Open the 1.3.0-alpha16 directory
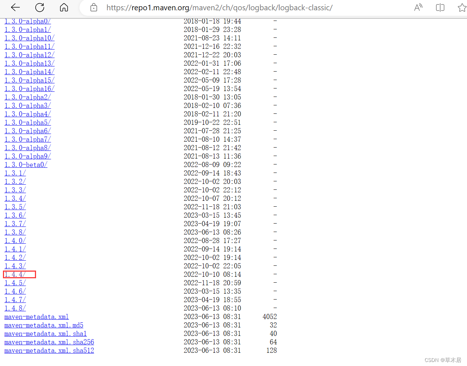 (29, 88)
